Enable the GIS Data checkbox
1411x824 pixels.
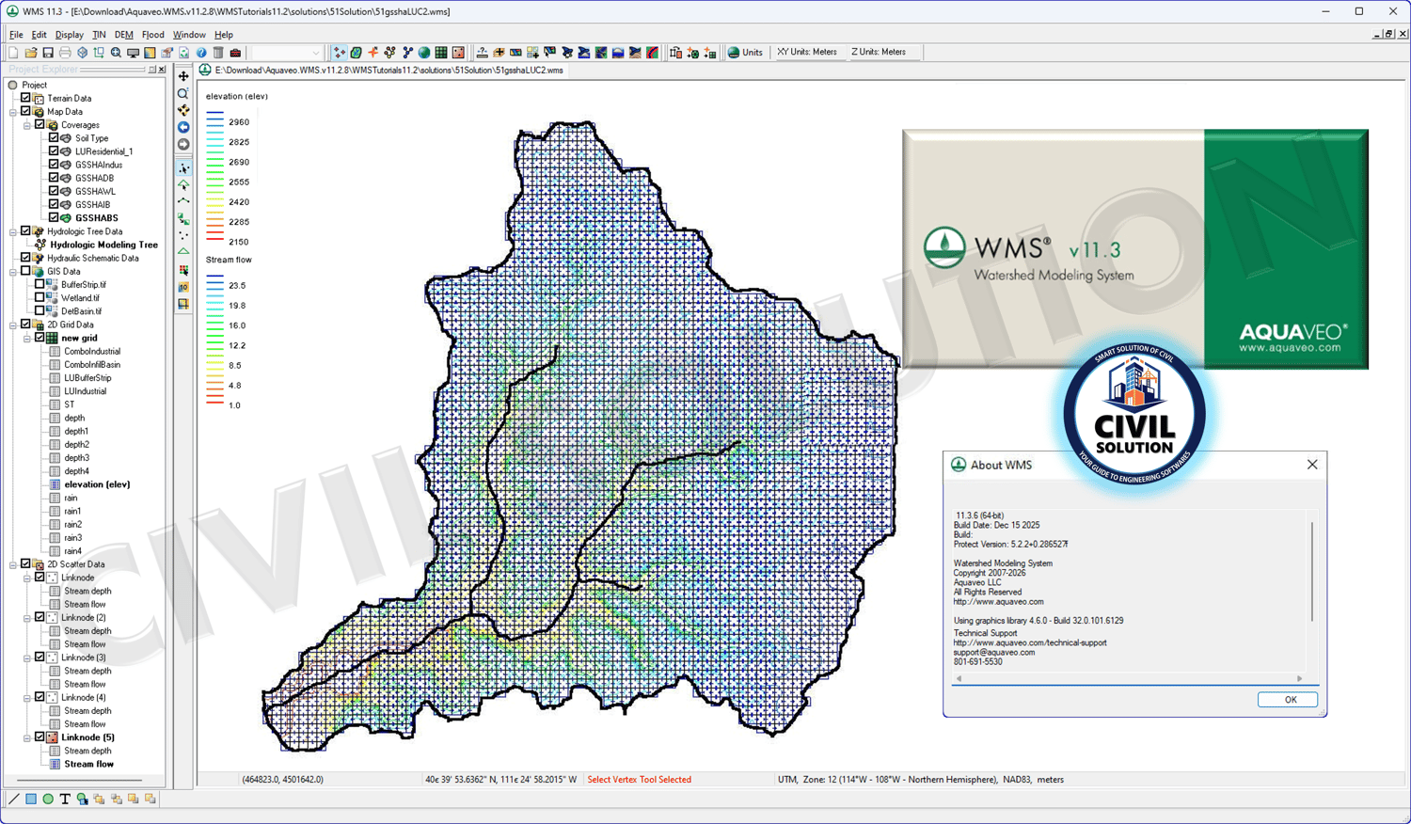coord(26,271)
